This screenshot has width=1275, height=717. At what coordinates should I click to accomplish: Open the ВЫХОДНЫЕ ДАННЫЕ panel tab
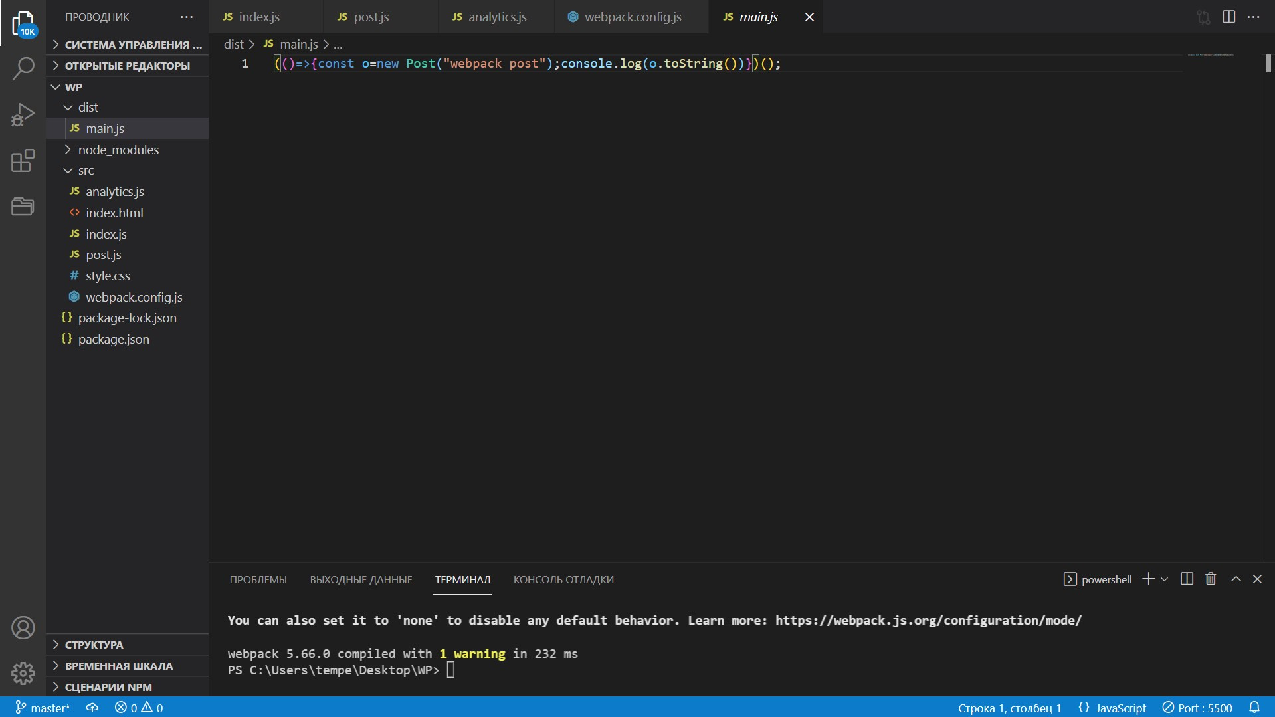(x=361, y=579)
